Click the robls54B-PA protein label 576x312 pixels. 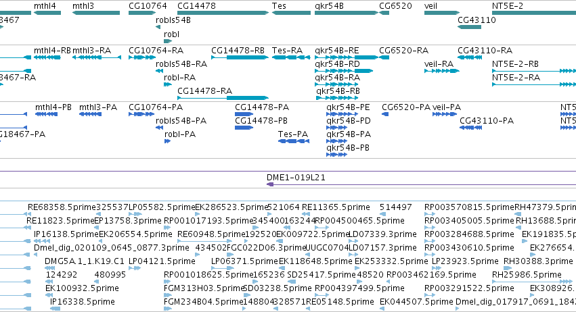181,121
